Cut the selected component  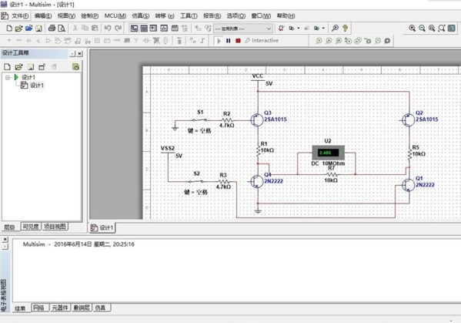pos(75,28)
